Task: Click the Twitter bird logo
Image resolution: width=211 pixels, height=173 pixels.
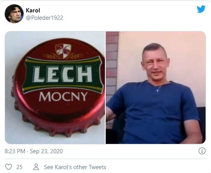Action: pos(201,9)
